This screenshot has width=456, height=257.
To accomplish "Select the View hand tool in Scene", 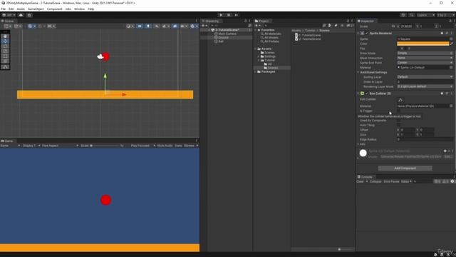I will 5,36.
